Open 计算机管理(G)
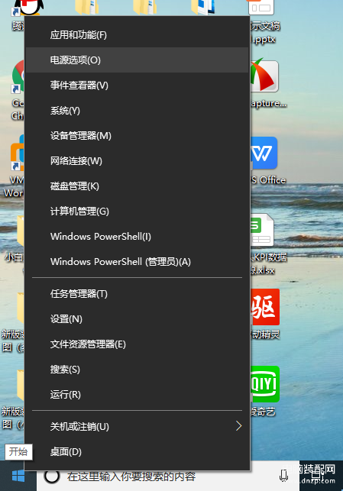 point(137,212)
